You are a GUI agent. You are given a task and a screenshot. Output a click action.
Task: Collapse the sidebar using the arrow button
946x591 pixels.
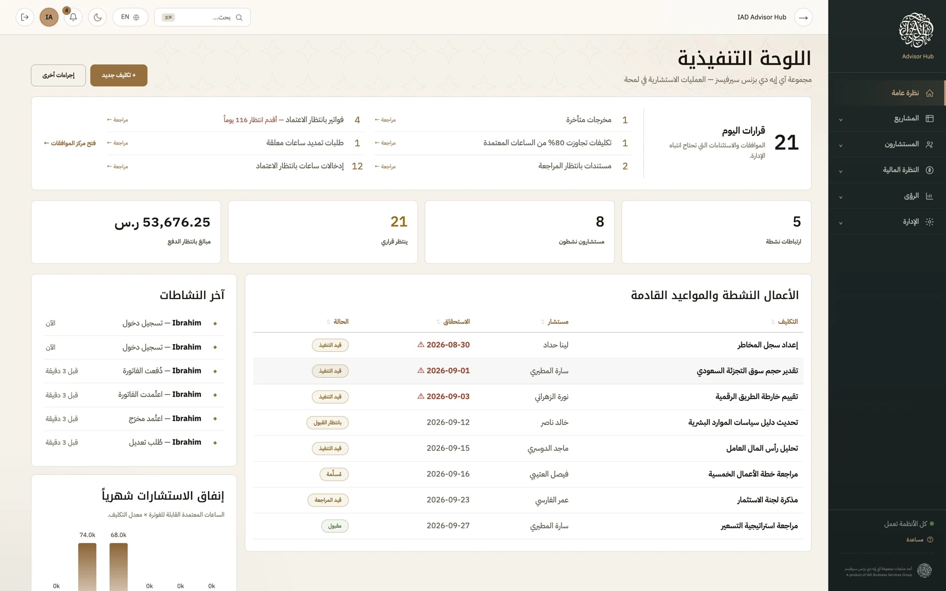click(804, 18)
